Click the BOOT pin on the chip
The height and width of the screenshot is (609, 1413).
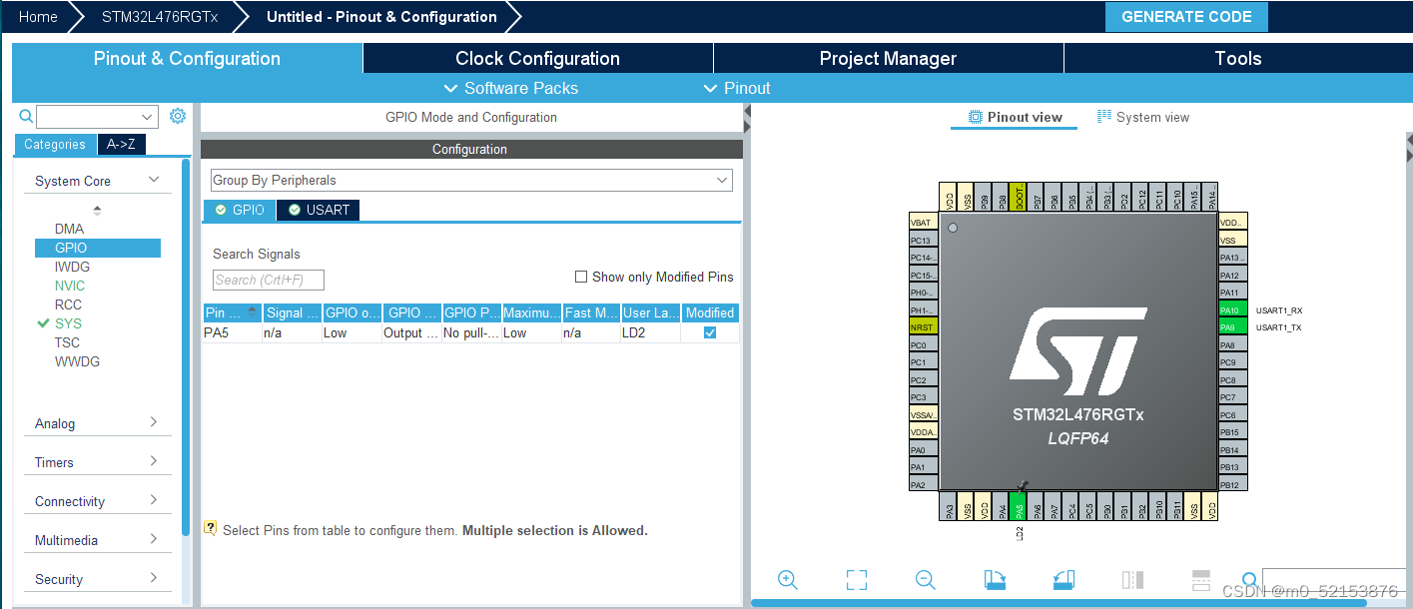1019,196
